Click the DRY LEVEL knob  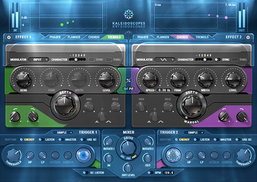coord(128,168)
